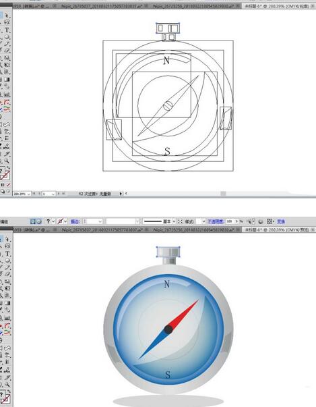Click the 不透明度 opacity link
The width and height of the screenshot is (316, 407).
coord(216,221)
